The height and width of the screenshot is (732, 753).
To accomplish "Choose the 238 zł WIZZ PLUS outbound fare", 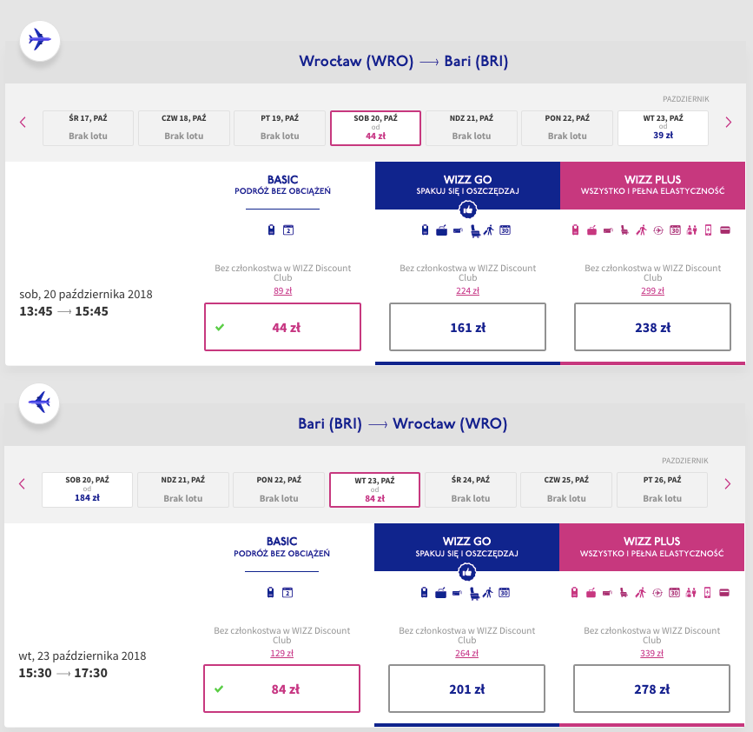I will tap(653, 328).
